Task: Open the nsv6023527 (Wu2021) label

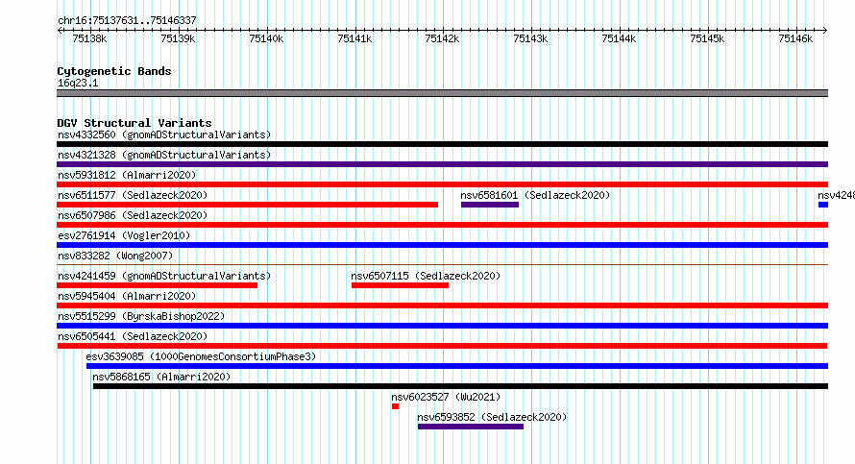Action: (446, 397)
